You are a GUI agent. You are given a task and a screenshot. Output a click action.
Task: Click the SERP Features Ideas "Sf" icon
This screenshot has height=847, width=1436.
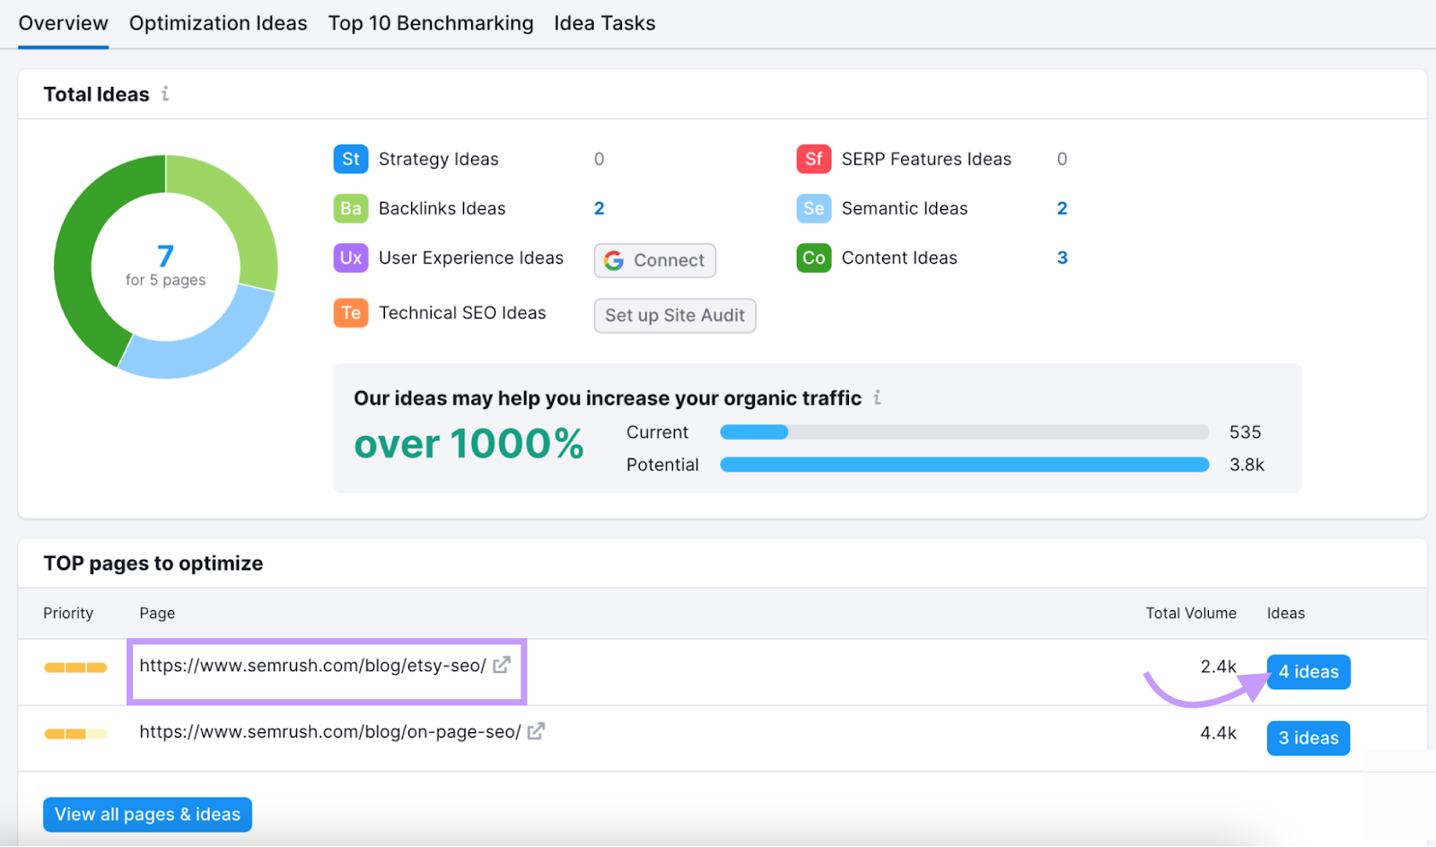tap(813, 159)
